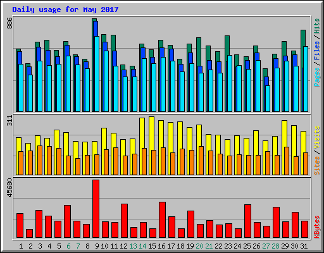Click the orange 'Sites' legend label
This screenshot has width=324, height=253.
[316, 166]
